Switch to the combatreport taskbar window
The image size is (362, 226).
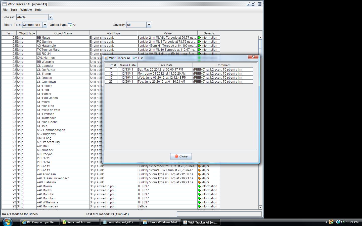tap(120, 222)
